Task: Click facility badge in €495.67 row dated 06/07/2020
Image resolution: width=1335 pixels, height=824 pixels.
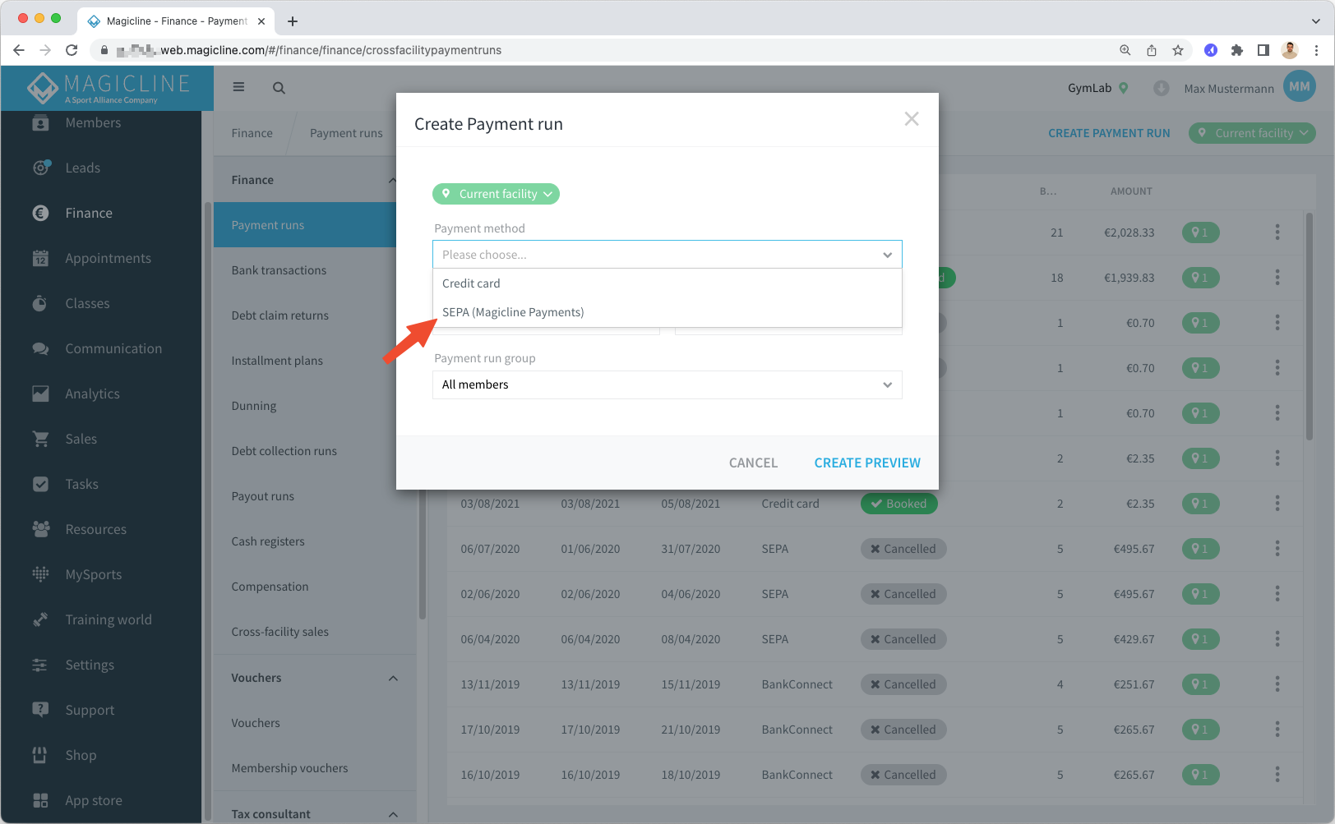Action: coord(1200,549)
